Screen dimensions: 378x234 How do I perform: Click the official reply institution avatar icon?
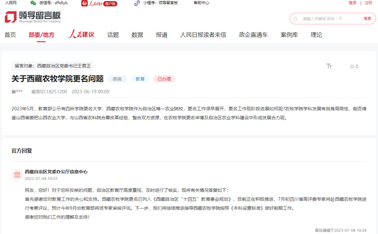coord(17,175)
